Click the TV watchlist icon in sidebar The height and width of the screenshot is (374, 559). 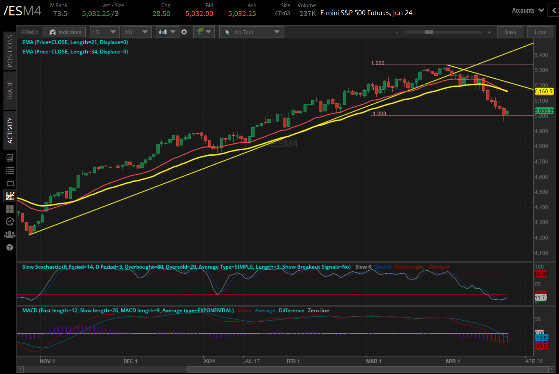coord(10,182)
